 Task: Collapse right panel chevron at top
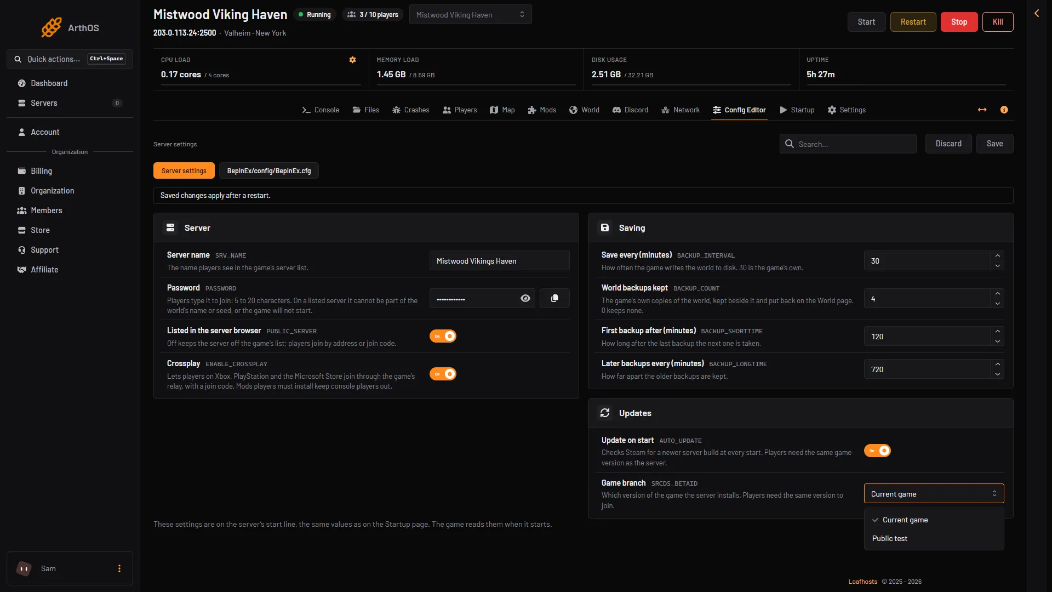coord(1037,13)
